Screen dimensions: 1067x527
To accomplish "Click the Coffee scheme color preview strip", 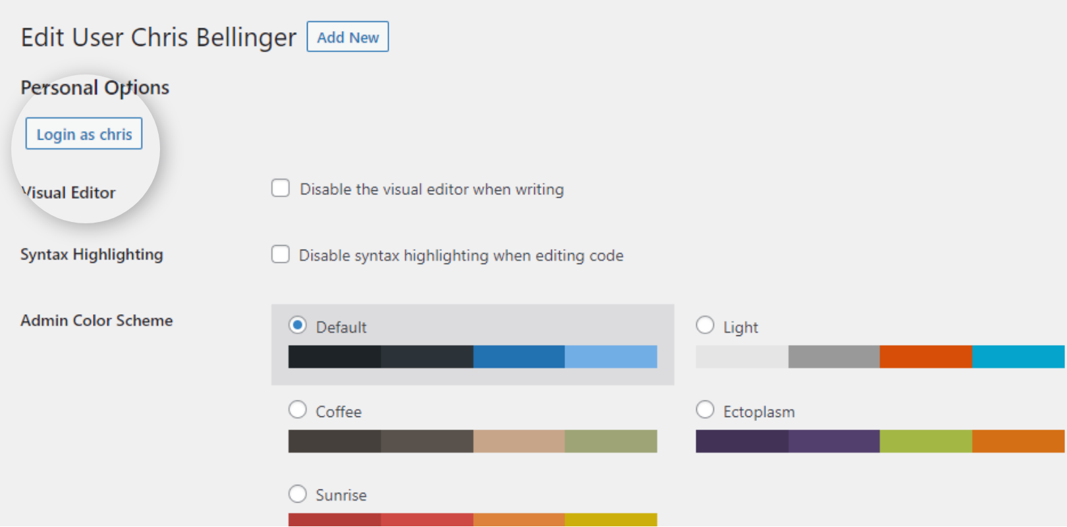I will [472, 441].
